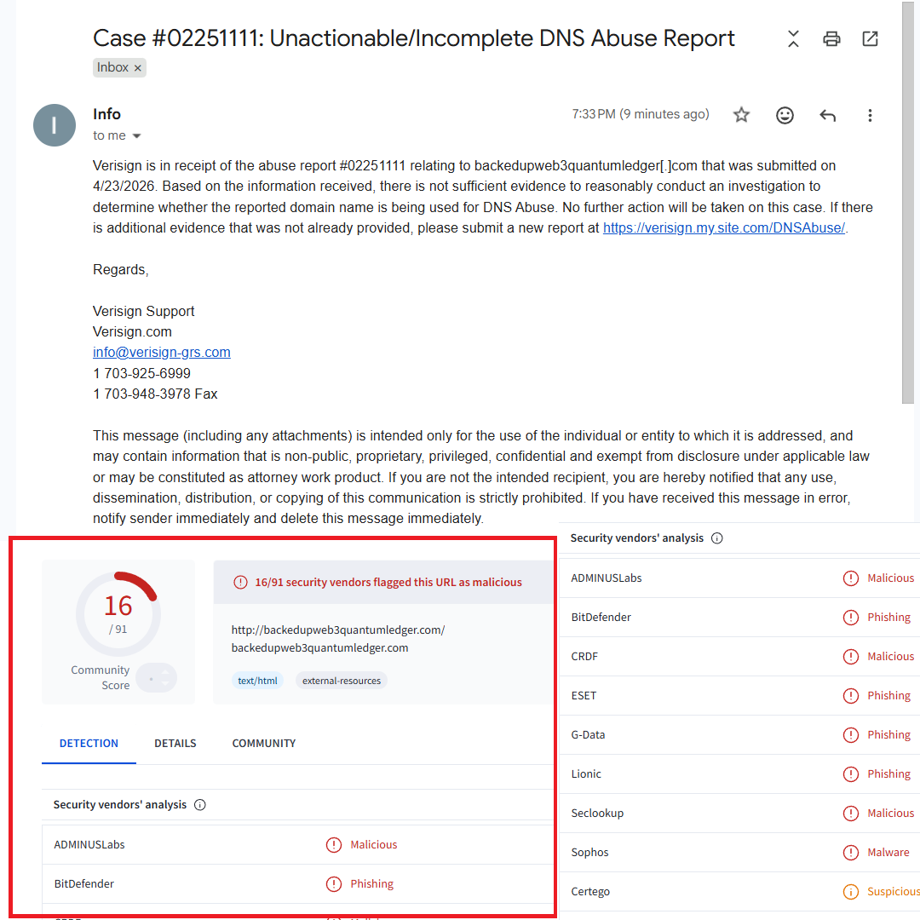Switch to the DETECTION tab
920x920 pixels.
pyautogui.click(x=89, y=744)
